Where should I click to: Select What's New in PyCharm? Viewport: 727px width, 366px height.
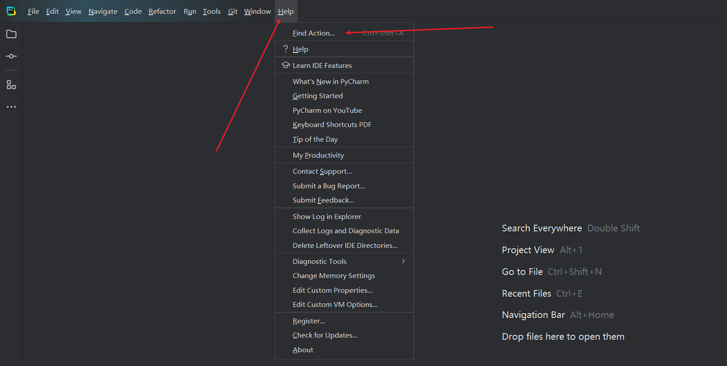(344, 81)
